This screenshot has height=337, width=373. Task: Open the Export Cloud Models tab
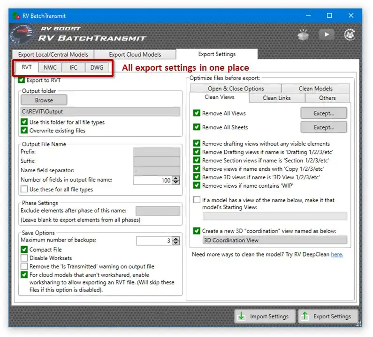pyautogui.click(x=135, y=54)
